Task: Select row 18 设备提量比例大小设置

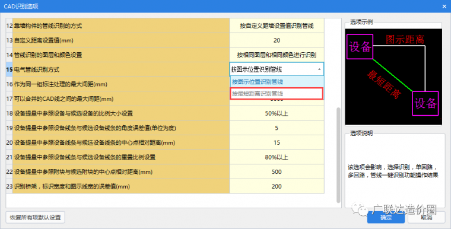Action: coord(121,113)
